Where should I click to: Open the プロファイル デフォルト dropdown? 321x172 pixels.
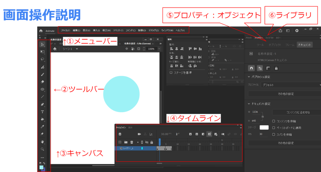coord(291,85)
